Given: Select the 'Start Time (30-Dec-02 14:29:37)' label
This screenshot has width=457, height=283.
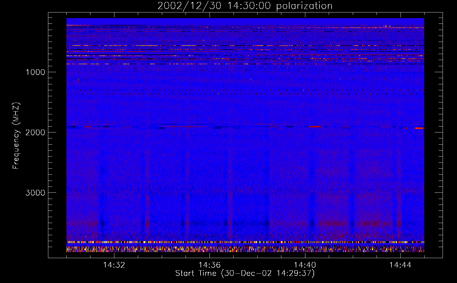Looking at the screenshot, I should tap(245, 273).
